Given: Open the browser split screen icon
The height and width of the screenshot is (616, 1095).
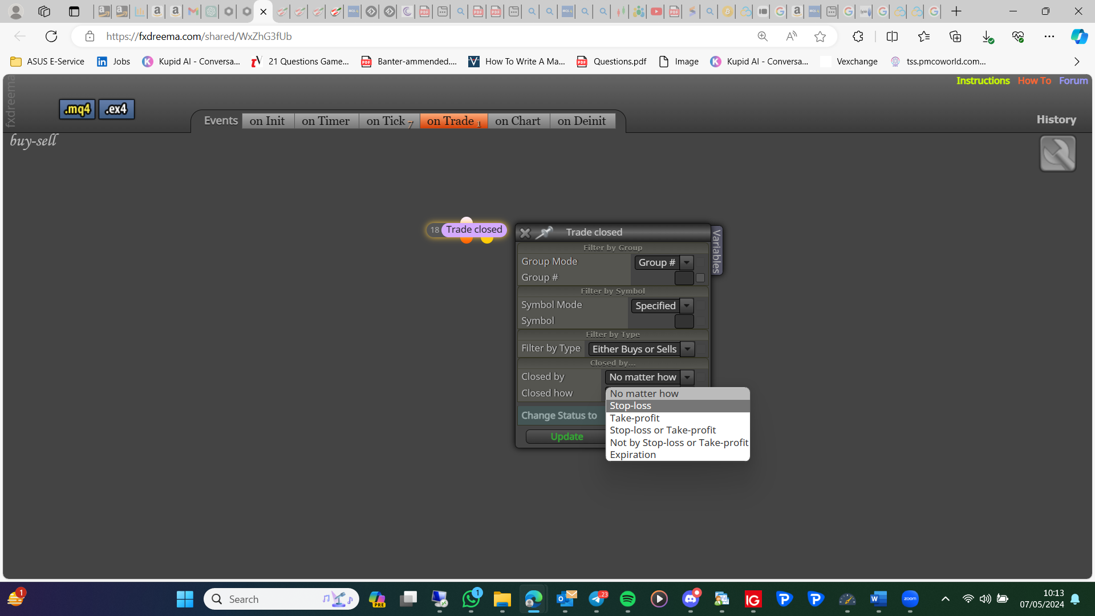Looking at the screenshot, I should tap(892, 37).
